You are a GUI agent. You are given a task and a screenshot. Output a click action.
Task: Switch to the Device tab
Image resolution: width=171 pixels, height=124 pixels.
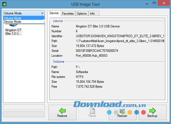click(54, 13)
